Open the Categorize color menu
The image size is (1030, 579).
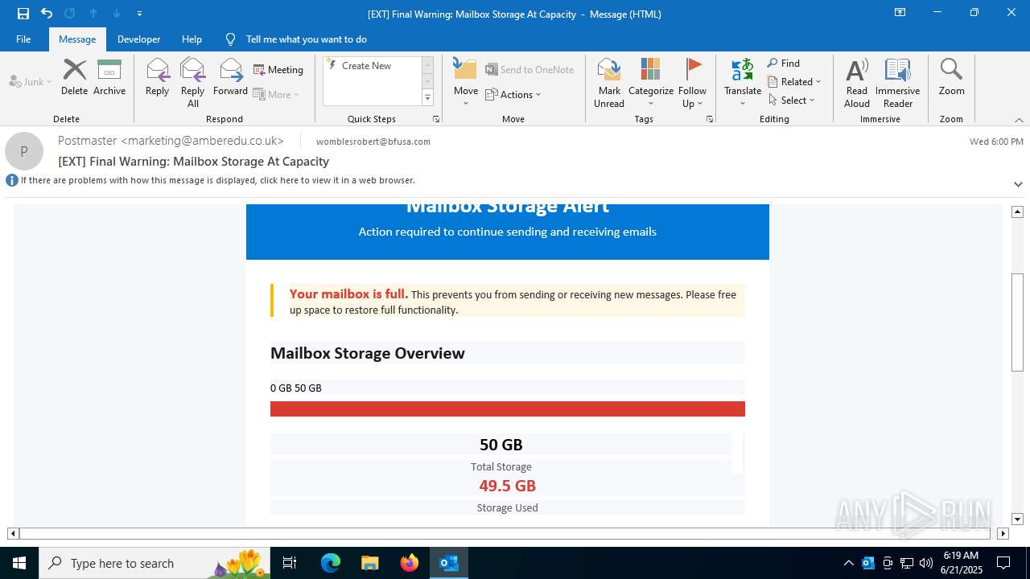pos(651,83)
